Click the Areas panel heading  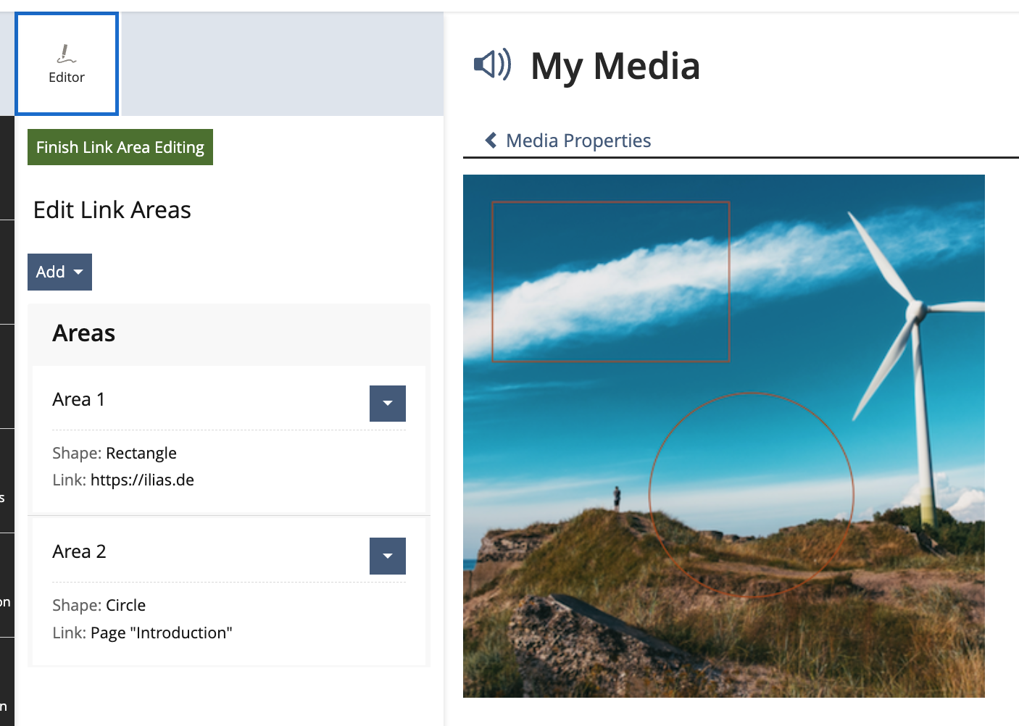(x=84, y=333)
